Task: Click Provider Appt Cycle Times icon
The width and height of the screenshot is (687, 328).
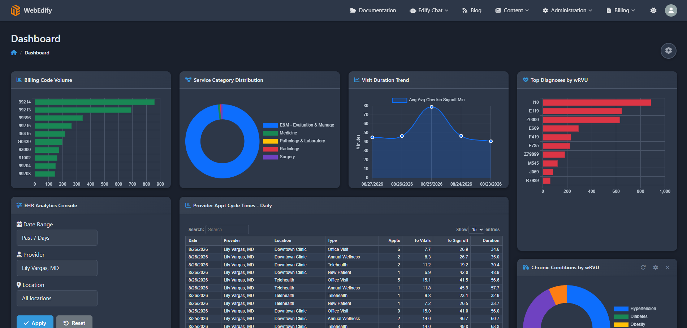Action: pos(188,205)
